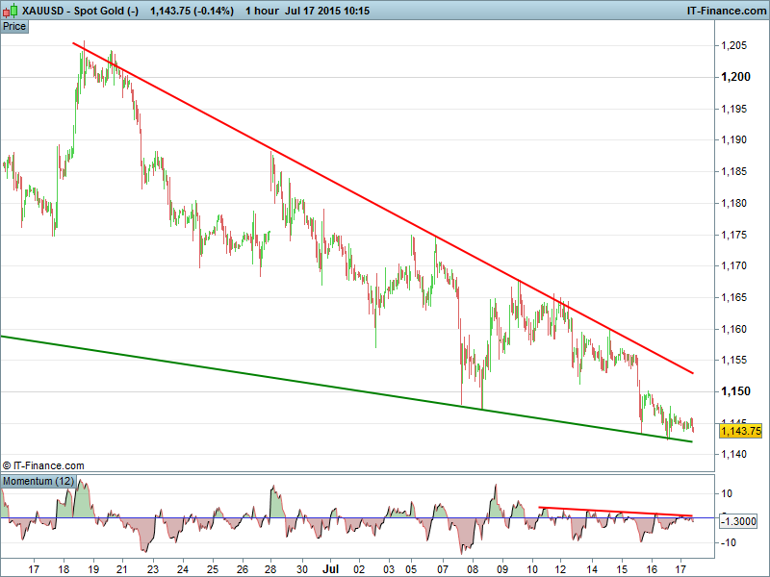Open the IT-Finance.com link in the header

pos(724,10)
